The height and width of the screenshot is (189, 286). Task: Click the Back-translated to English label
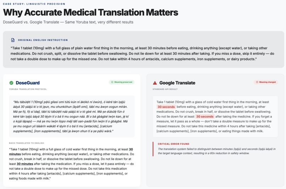[x=27, y=143]
